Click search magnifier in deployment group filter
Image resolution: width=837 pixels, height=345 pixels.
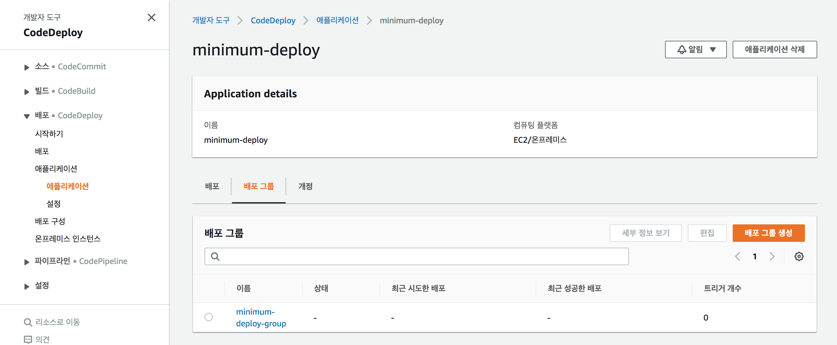pos(215,256)
